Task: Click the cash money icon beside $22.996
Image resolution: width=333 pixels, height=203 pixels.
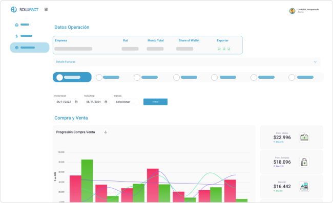Action: pyautogui.click(x=304, y=138)
